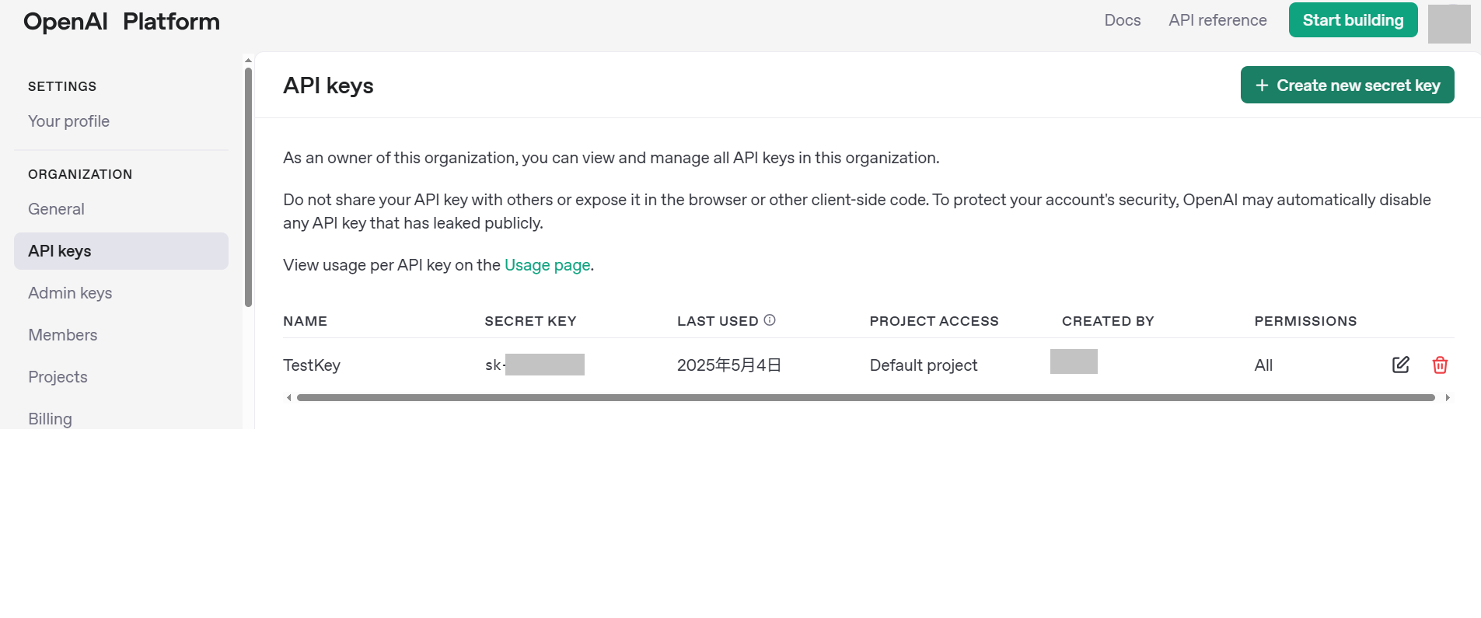Click the OpenAI Platform logo

coord(121,22)
